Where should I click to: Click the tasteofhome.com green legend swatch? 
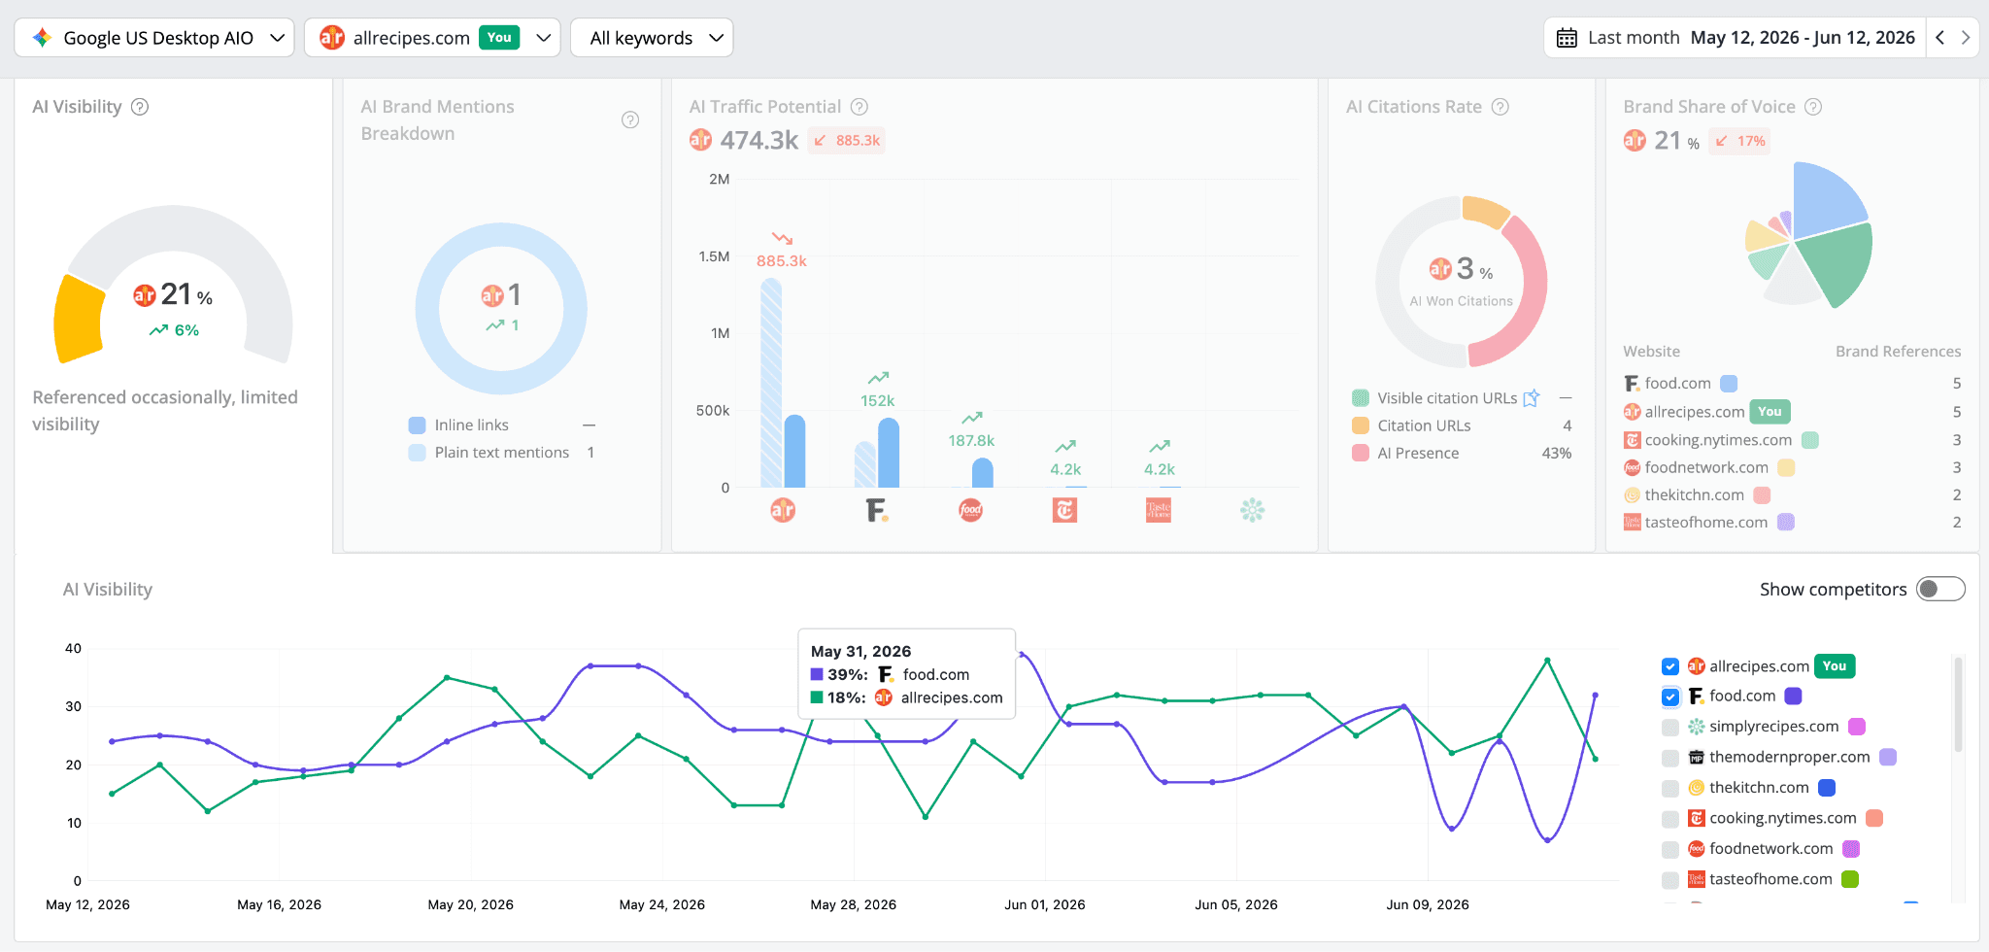tap(1850, 879)
